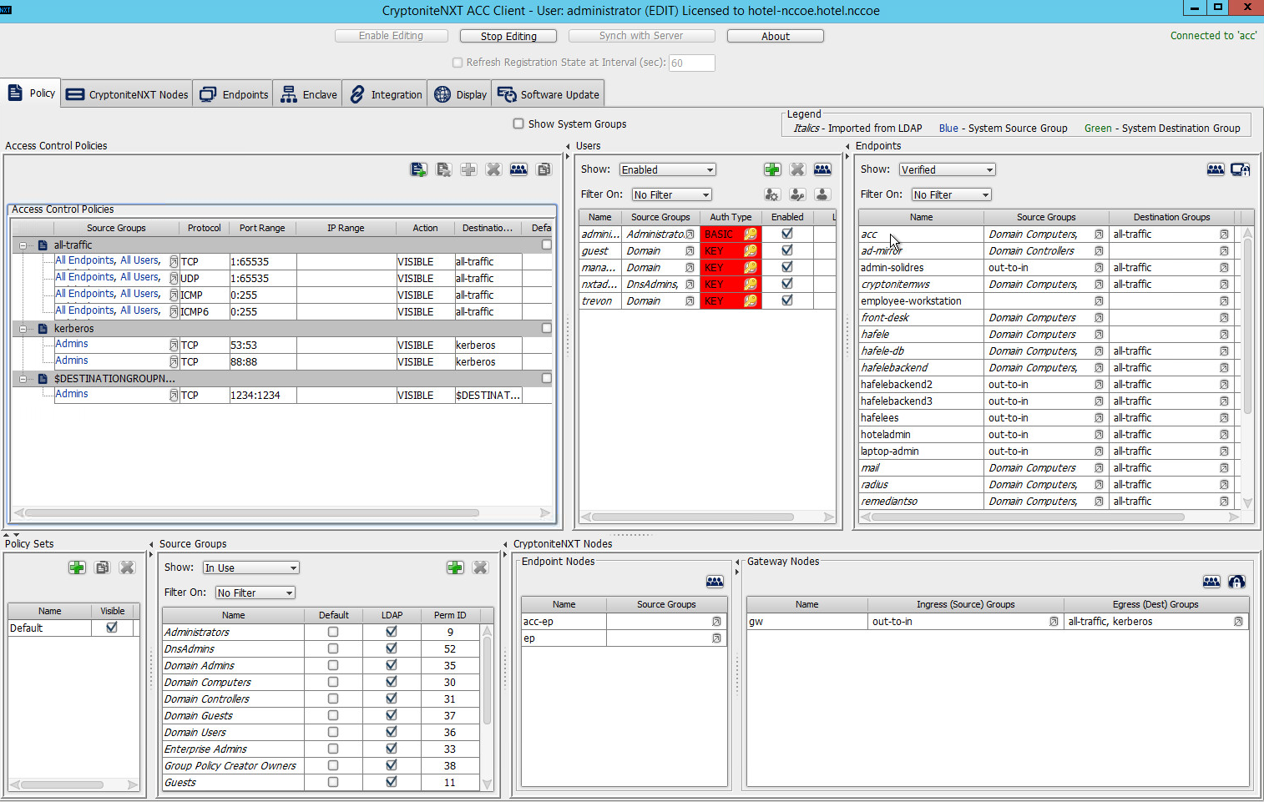The height and width of the screenshot is (802, 1264).
Task: Toggle Enabled checkbox for guest user
Action: [x=786, y=250]
